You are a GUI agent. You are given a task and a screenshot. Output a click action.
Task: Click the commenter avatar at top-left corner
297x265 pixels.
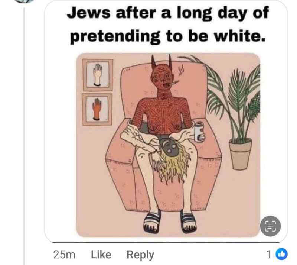[24, 1]
